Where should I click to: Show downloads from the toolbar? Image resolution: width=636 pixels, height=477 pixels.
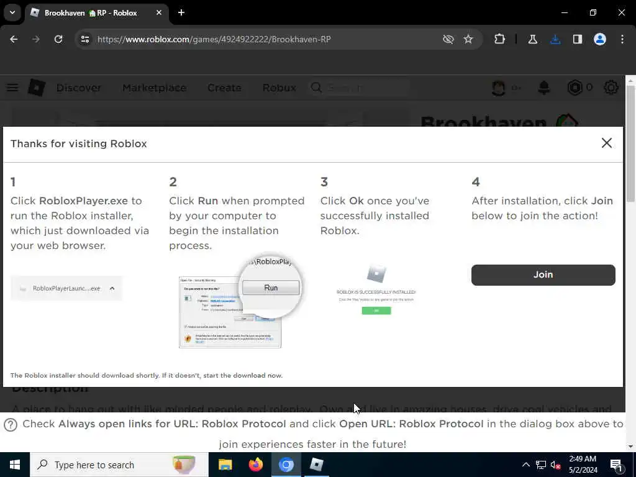[x=555, y=39]
